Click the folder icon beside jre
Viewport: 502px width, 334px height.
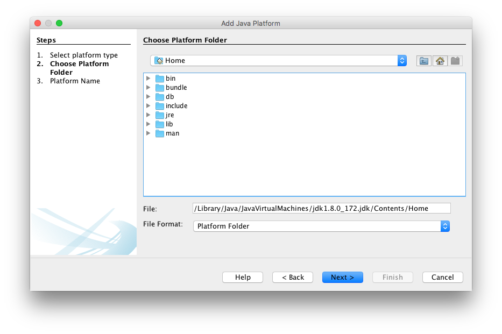pos(160,115)
